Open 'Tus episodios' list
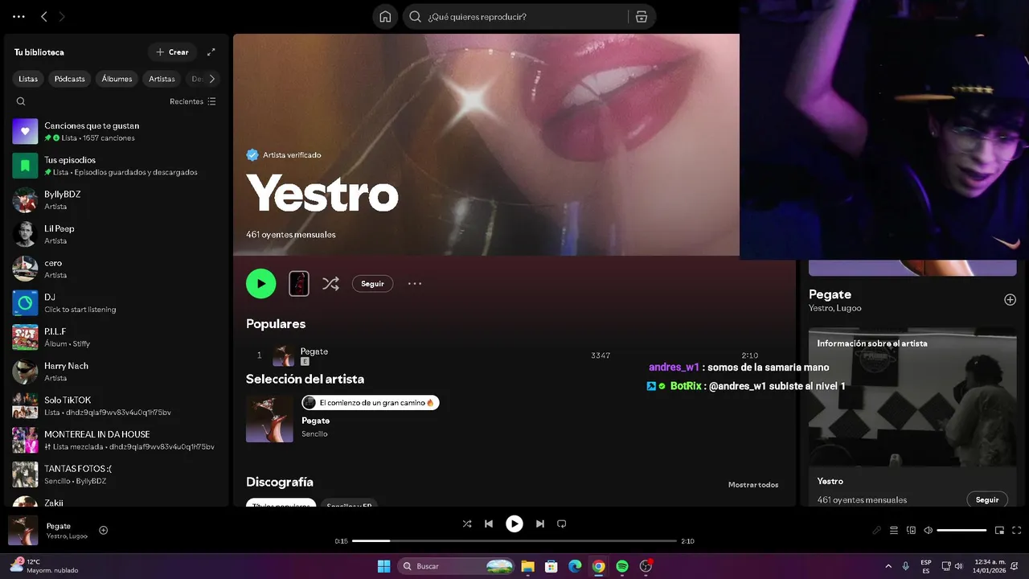The width and height of the screenshot is (1029, 579). pyautogui.click(x=117, y=166)
